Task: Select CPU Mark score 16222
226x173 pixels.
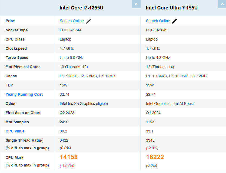Action: 155,157
